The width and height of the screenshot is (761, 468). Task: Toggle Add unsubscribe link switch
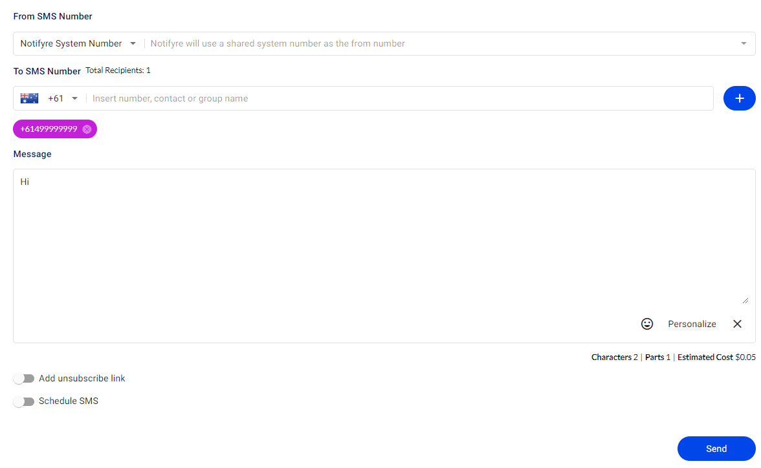24,378
